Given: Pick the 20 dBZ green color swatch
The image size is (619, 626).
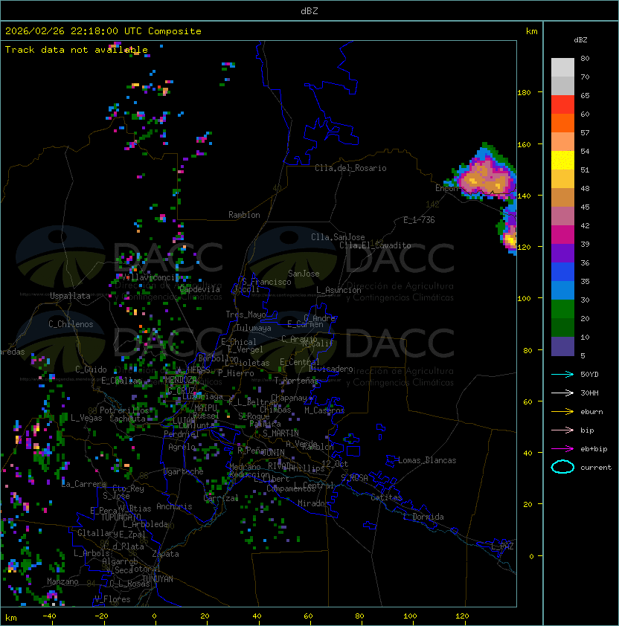Looking at the screenshot, I should 562,309.
